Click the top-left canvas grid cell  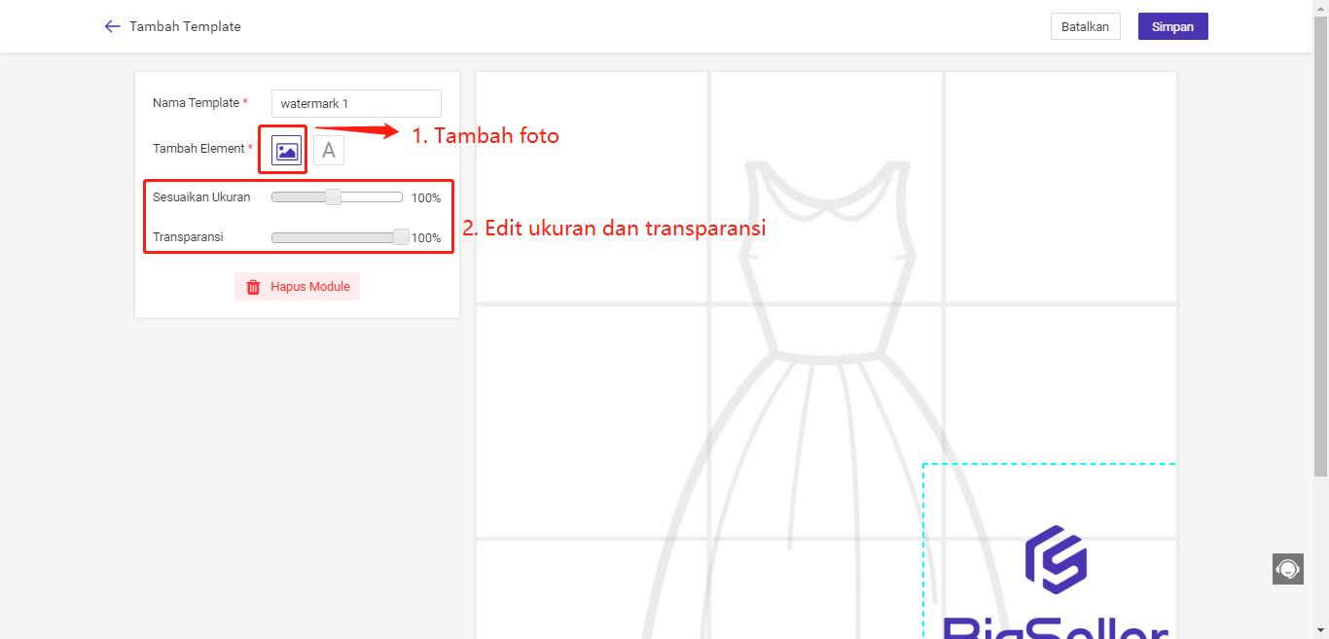(592, 187)
